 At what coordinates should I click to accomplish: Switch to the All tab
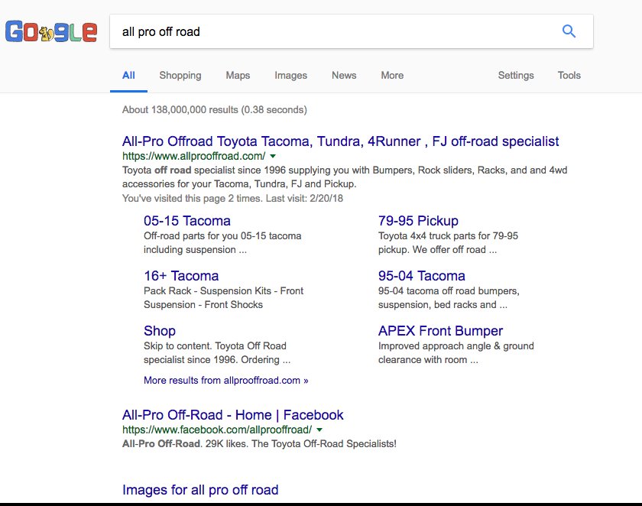pos(128,76)
